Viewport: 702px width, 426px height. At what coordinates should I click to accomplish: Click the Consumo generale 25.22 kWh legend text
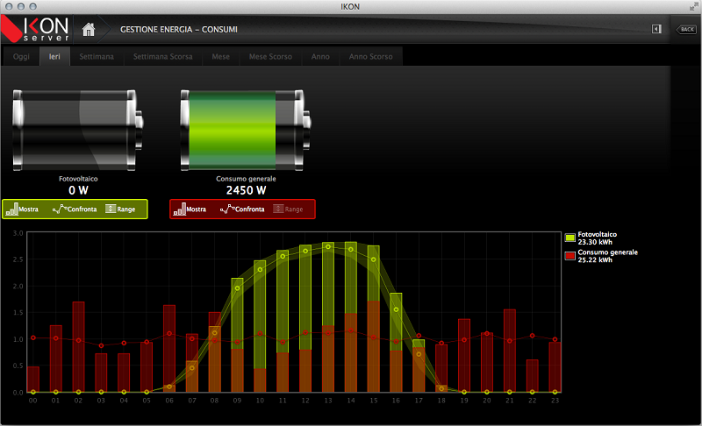pos(607,256)
